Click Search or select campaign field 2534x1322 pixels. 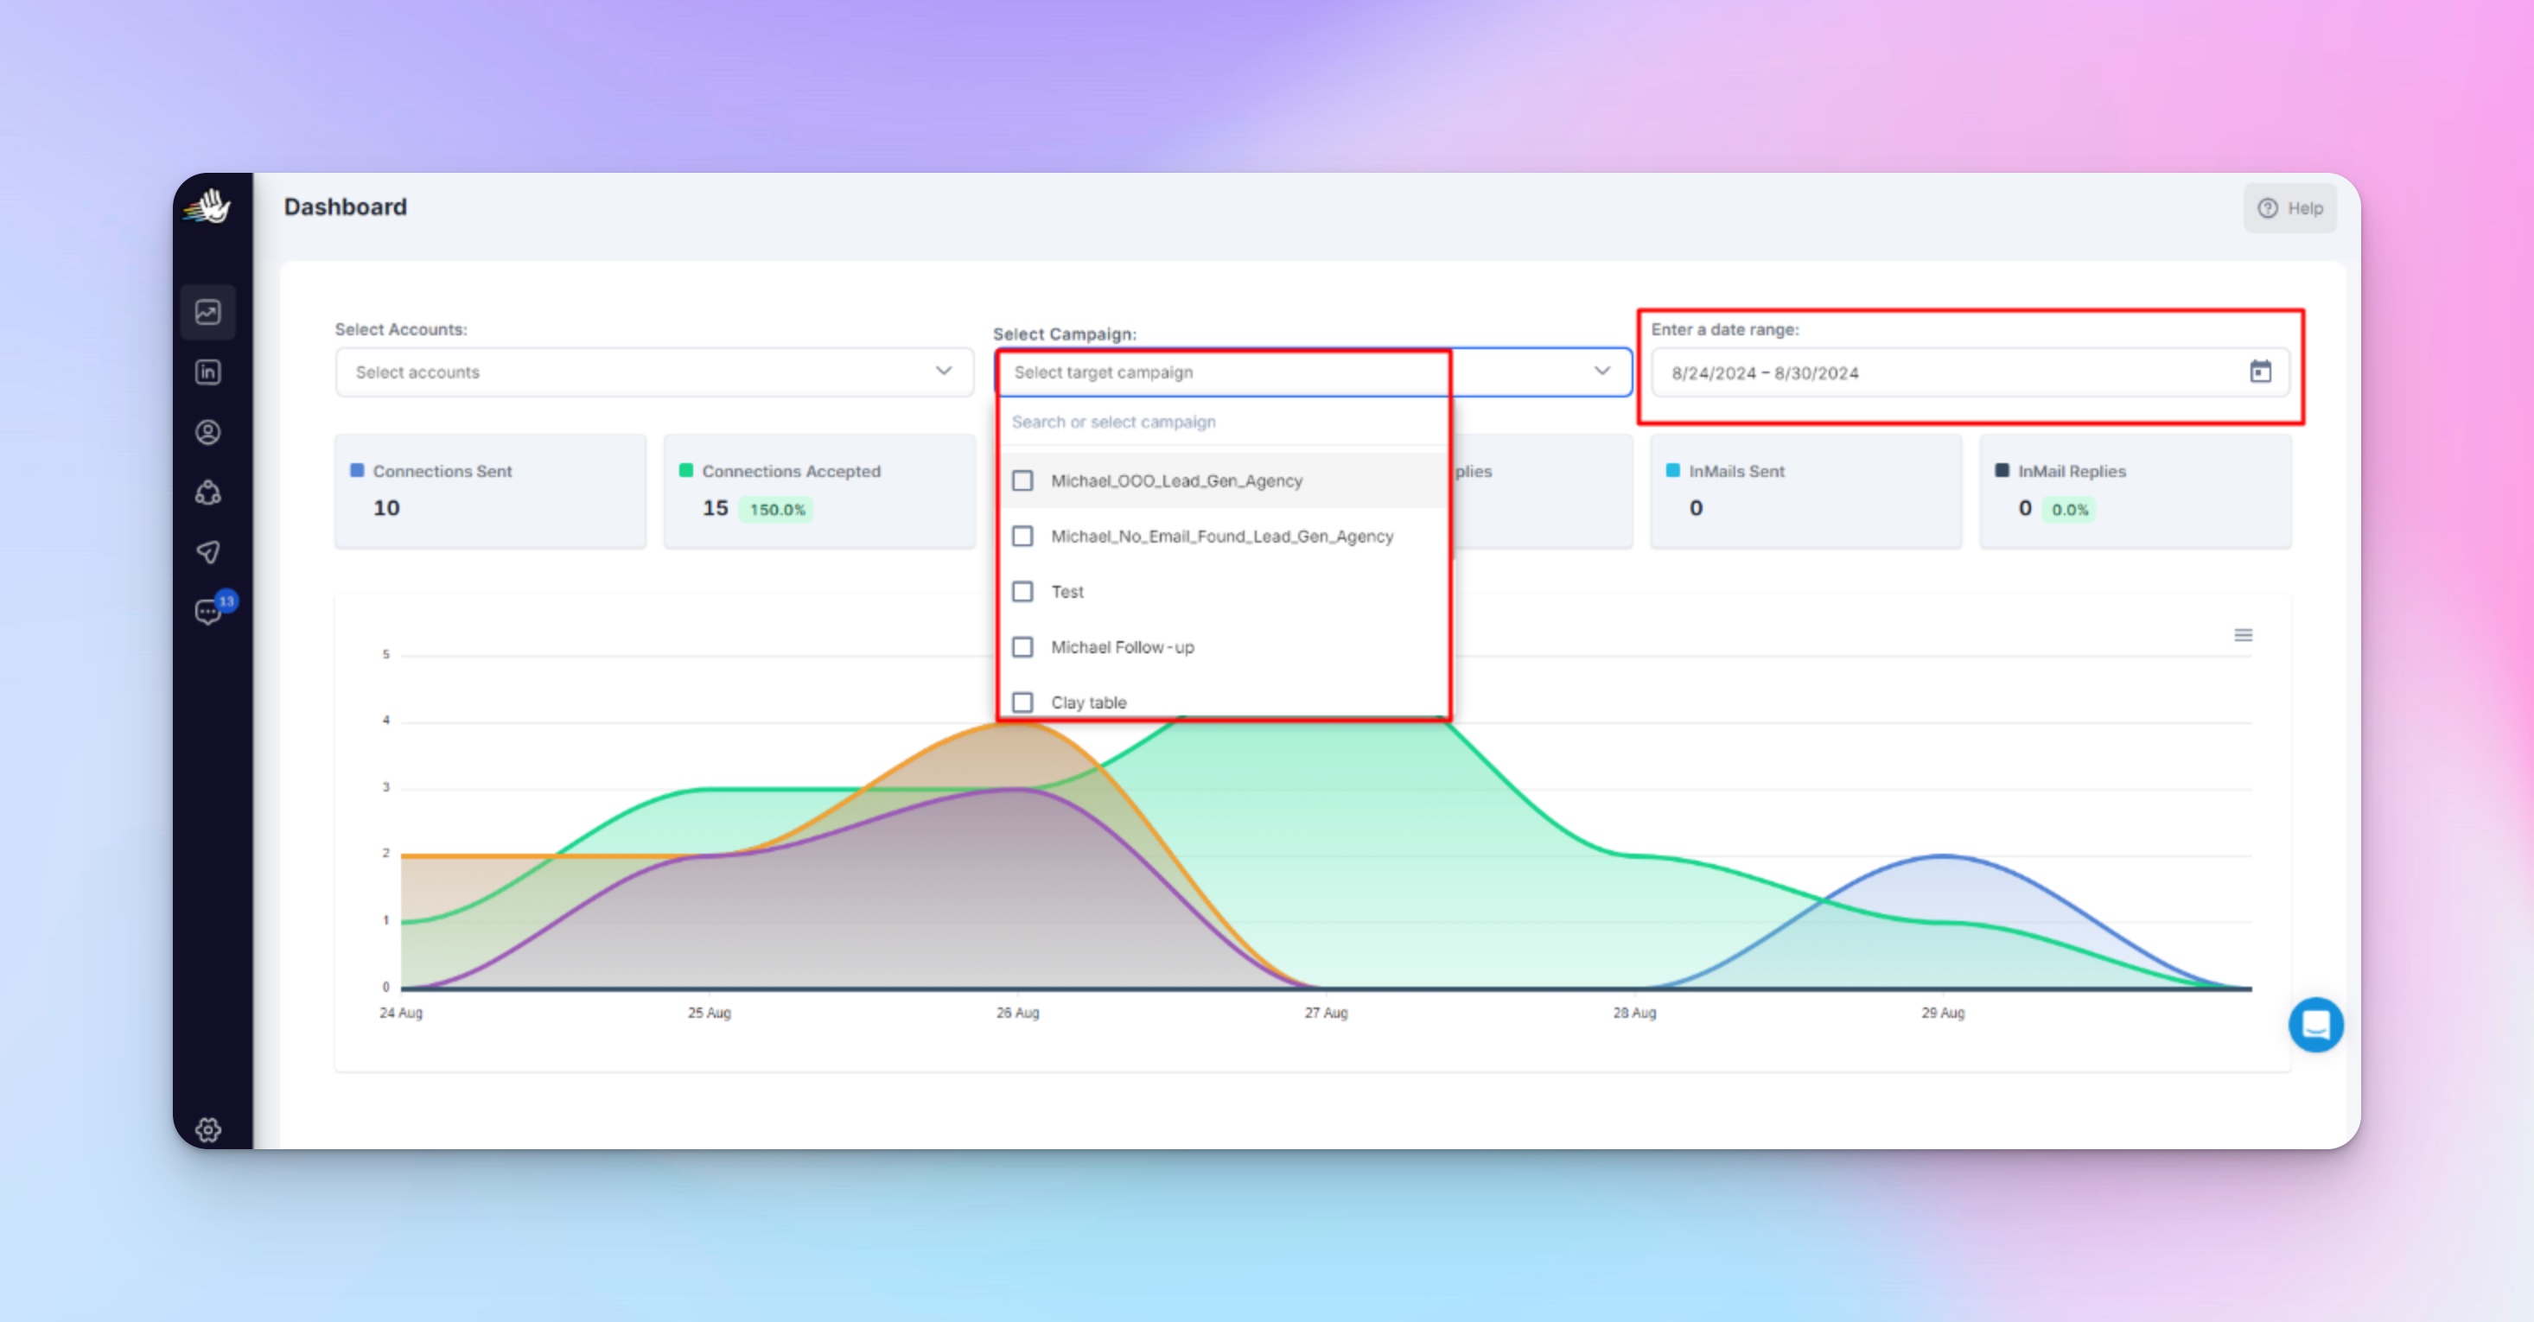tap(1219, 422)
